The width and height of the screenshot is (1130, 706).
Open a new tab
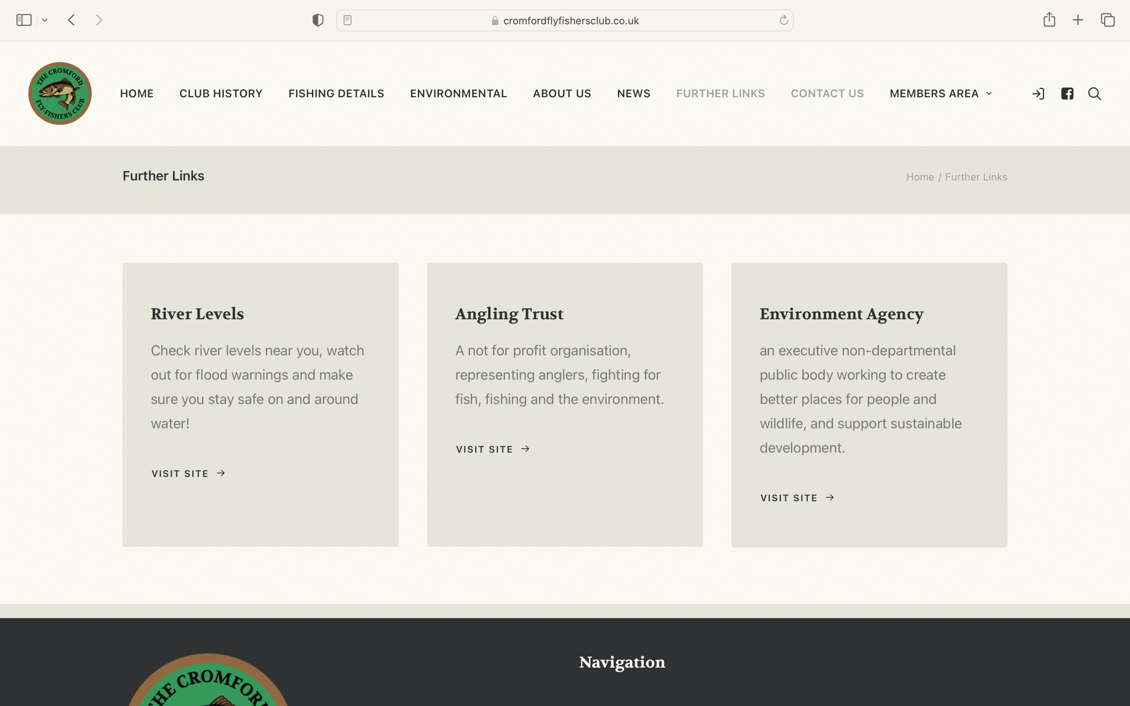pos(1078,20)
